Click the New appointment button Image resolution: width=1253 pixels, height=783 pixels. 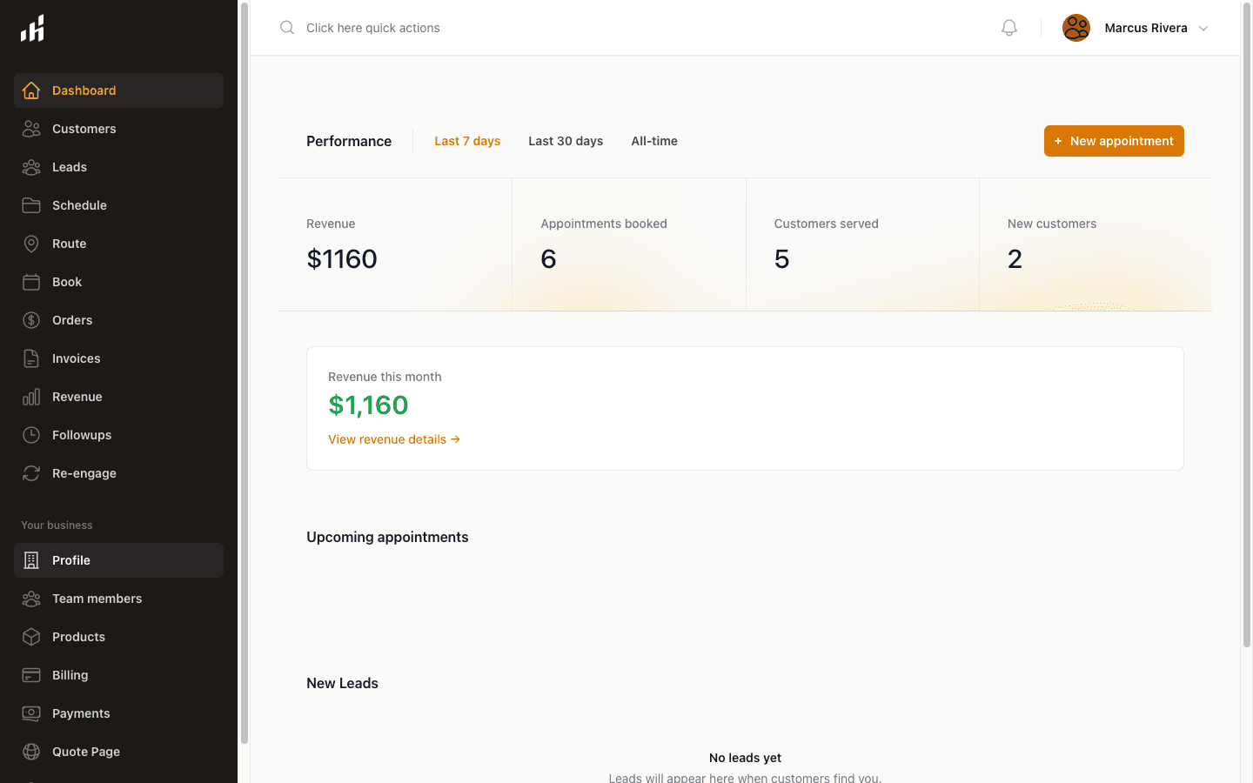pyautogui.click(x=1114, y=140)
